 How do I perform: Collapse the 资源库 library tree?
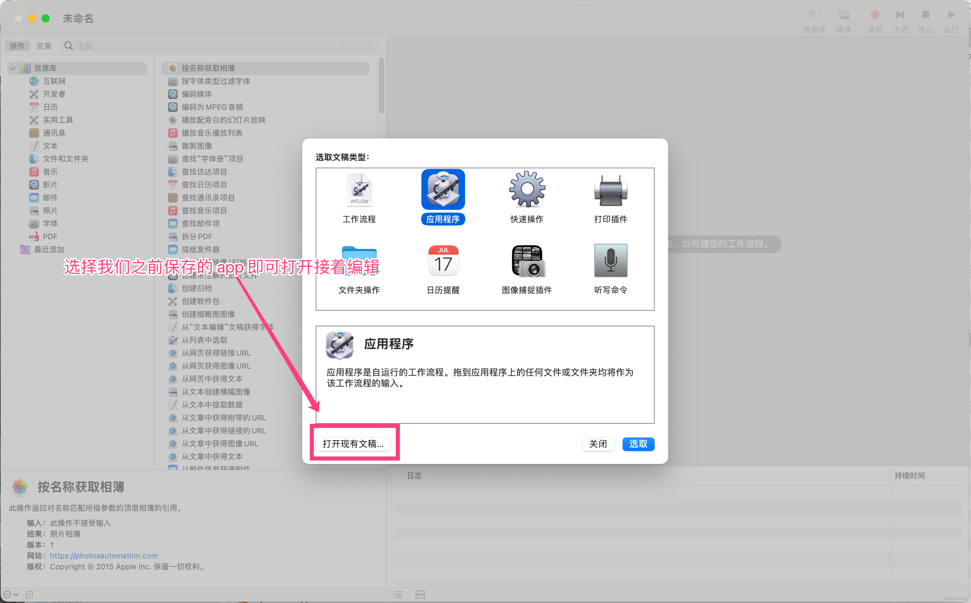pyautogui.click(x=13, y=68)
